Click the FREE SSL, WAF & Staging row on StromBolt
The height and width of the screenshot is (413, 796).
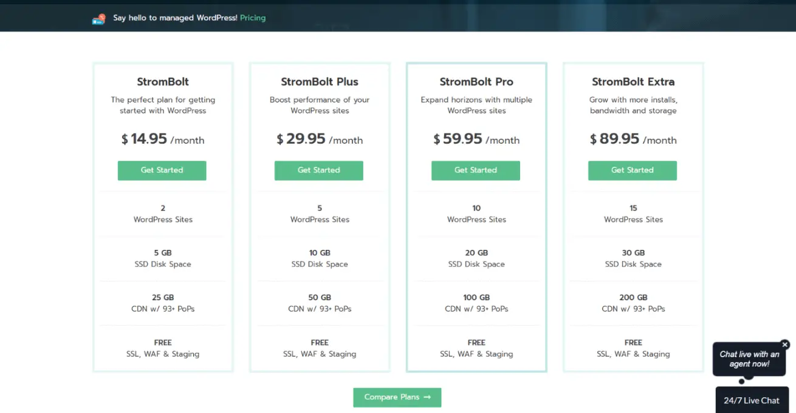[163, 348]
